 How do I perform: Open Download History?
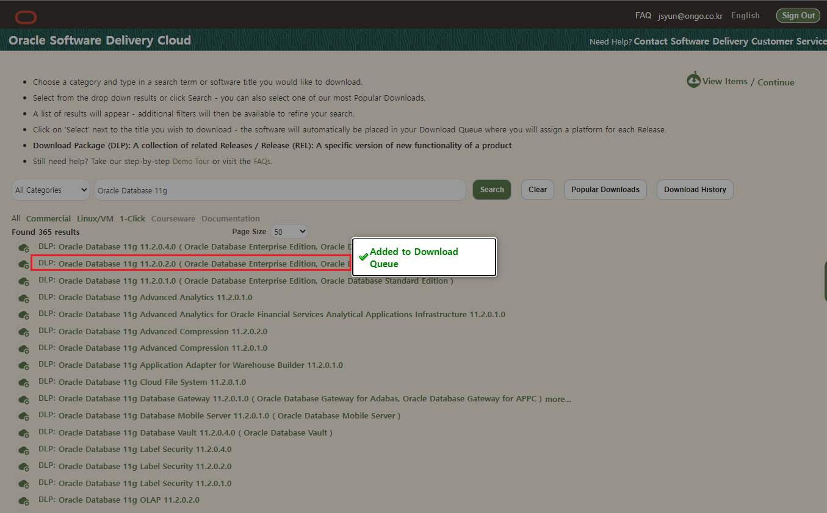tap(695, 190)
